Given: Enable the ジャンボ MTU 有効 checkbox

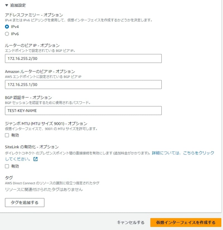Looking at the screenshot, I should (x=7, y=135).
